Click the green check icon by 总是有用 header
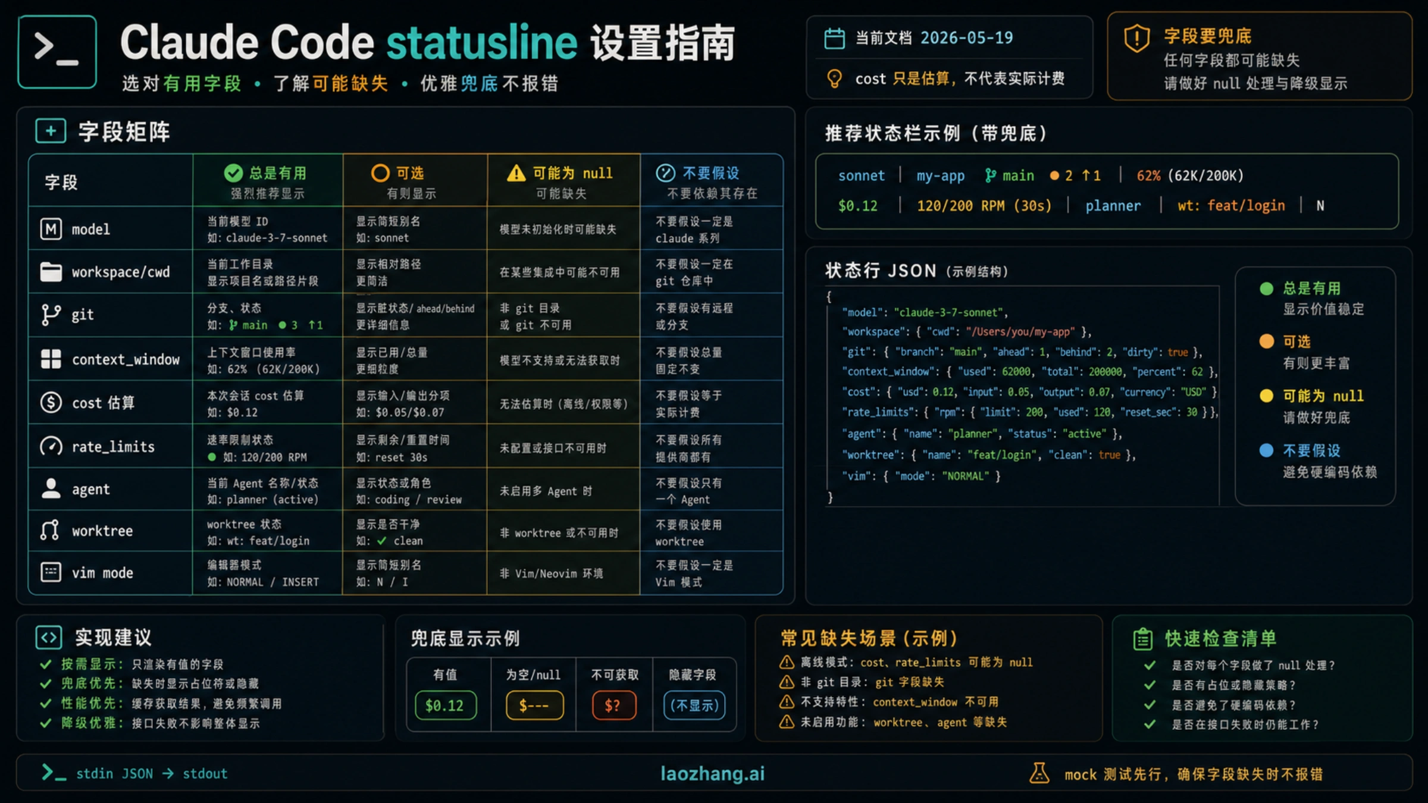Viewport: 1428px width, 803px height. 233,173
